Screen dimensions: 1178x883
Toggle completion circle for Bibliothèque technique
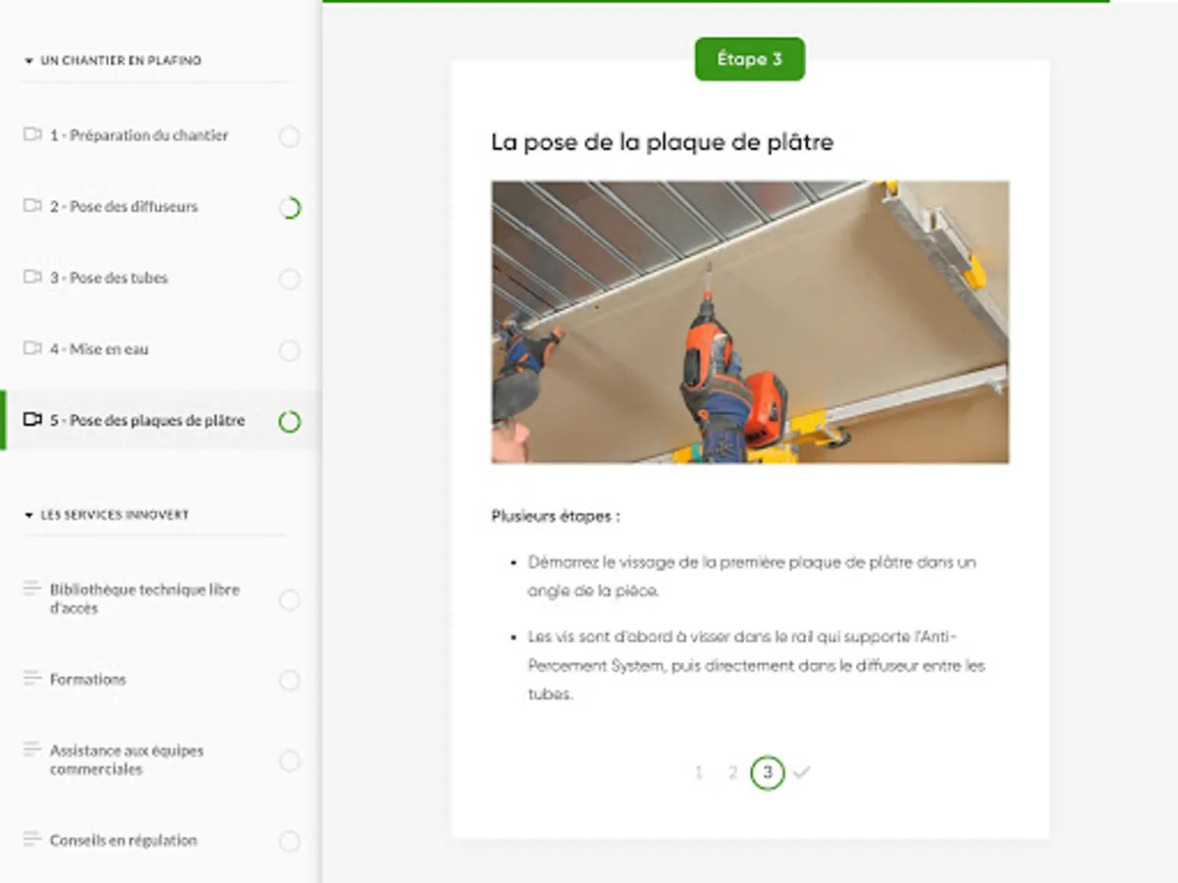(x=290, y=599)
